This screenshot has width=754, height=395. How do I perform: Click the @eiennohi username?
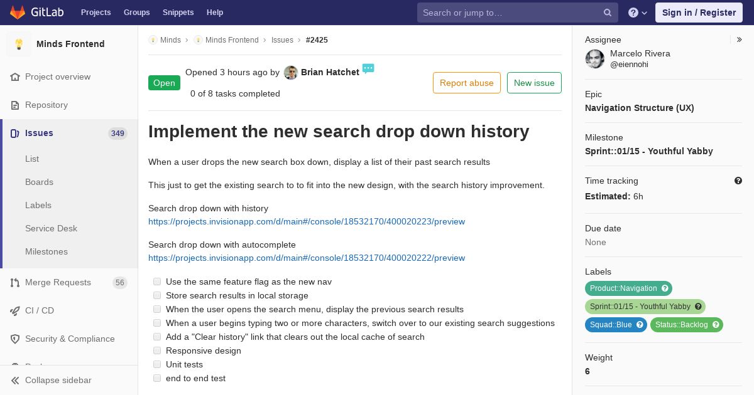click(x=629, y=65)
